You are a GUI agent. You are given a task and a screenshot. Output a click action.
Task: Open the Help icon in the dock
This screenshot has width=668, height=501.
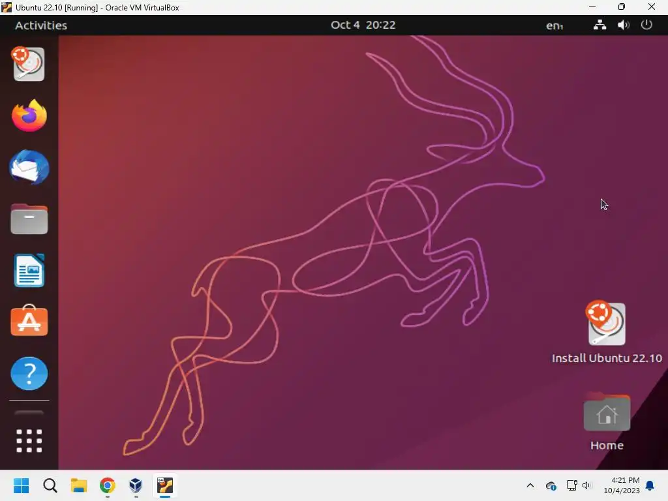pyautogui.click(x=29, y=373)
